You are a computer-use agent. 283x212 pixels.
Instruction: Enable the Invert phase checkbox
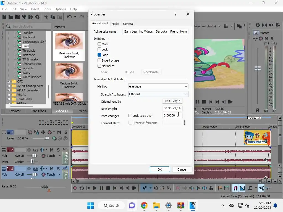coord(99,60)
